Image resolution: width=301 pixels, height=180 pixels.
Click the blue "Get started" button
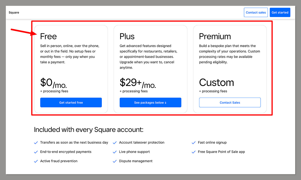coord(280,12)
